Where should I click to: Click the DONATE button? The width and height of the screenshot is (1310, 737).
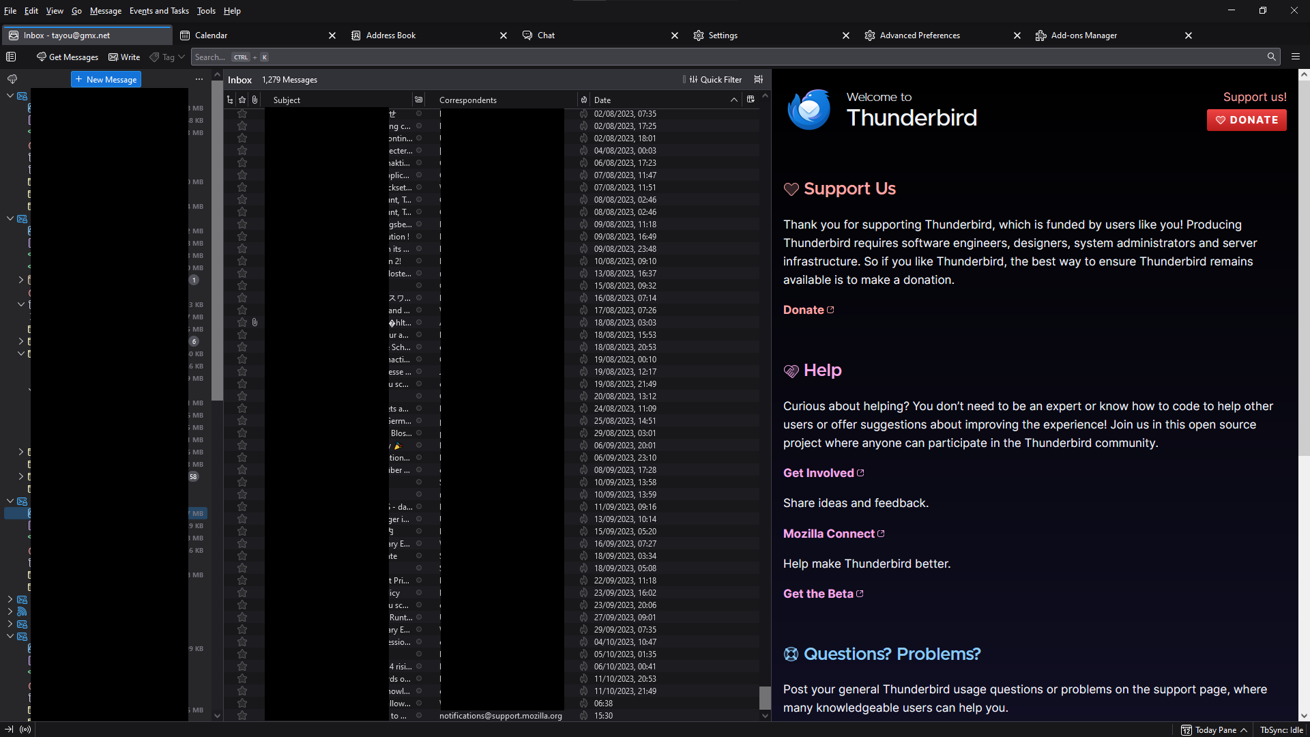[1247, 120]
